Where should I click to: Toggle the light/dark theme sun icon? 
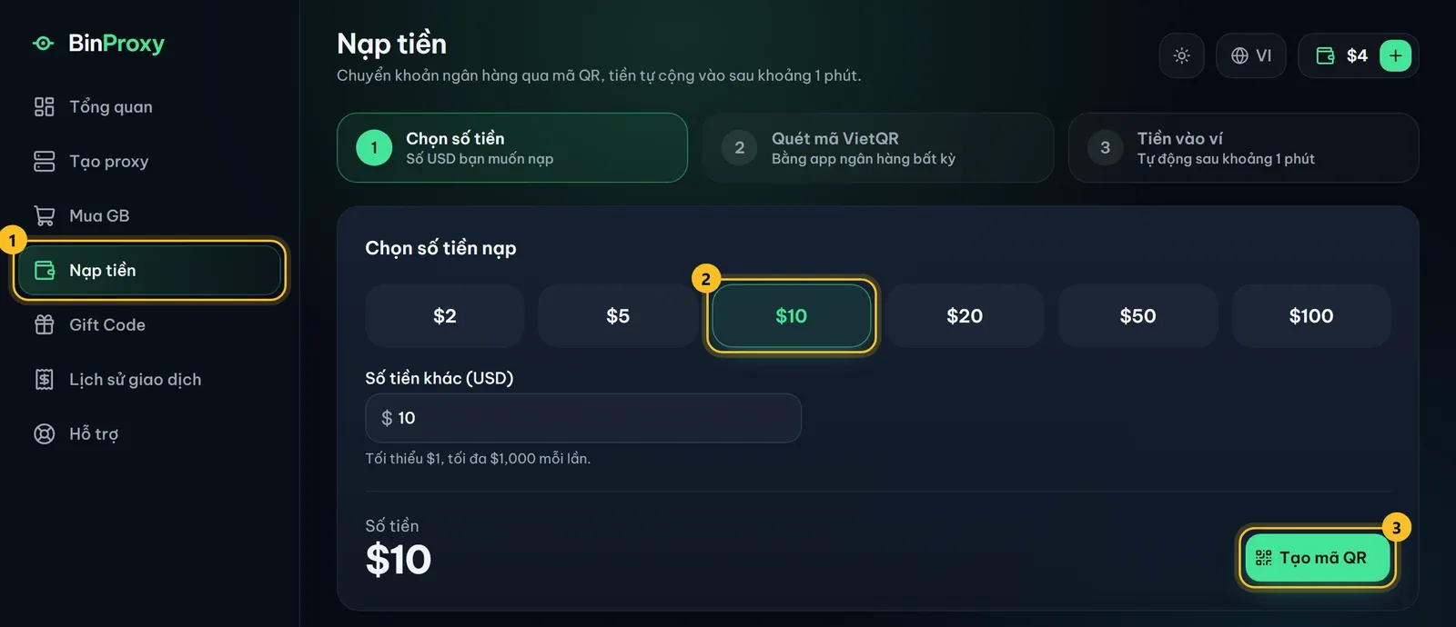click(x=1181, y=55)
